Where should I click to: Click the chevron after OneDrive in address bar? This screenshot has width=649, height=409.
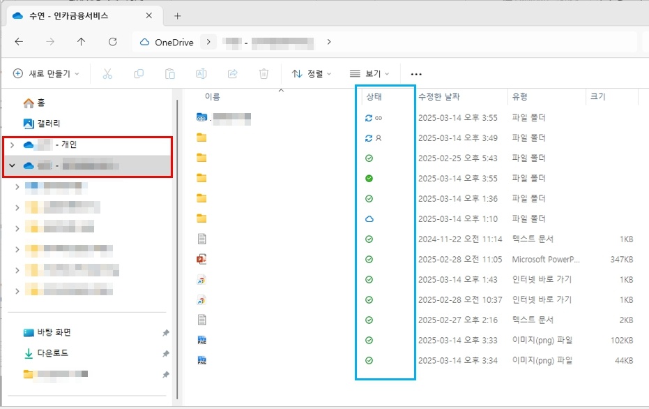pos(208,42)
